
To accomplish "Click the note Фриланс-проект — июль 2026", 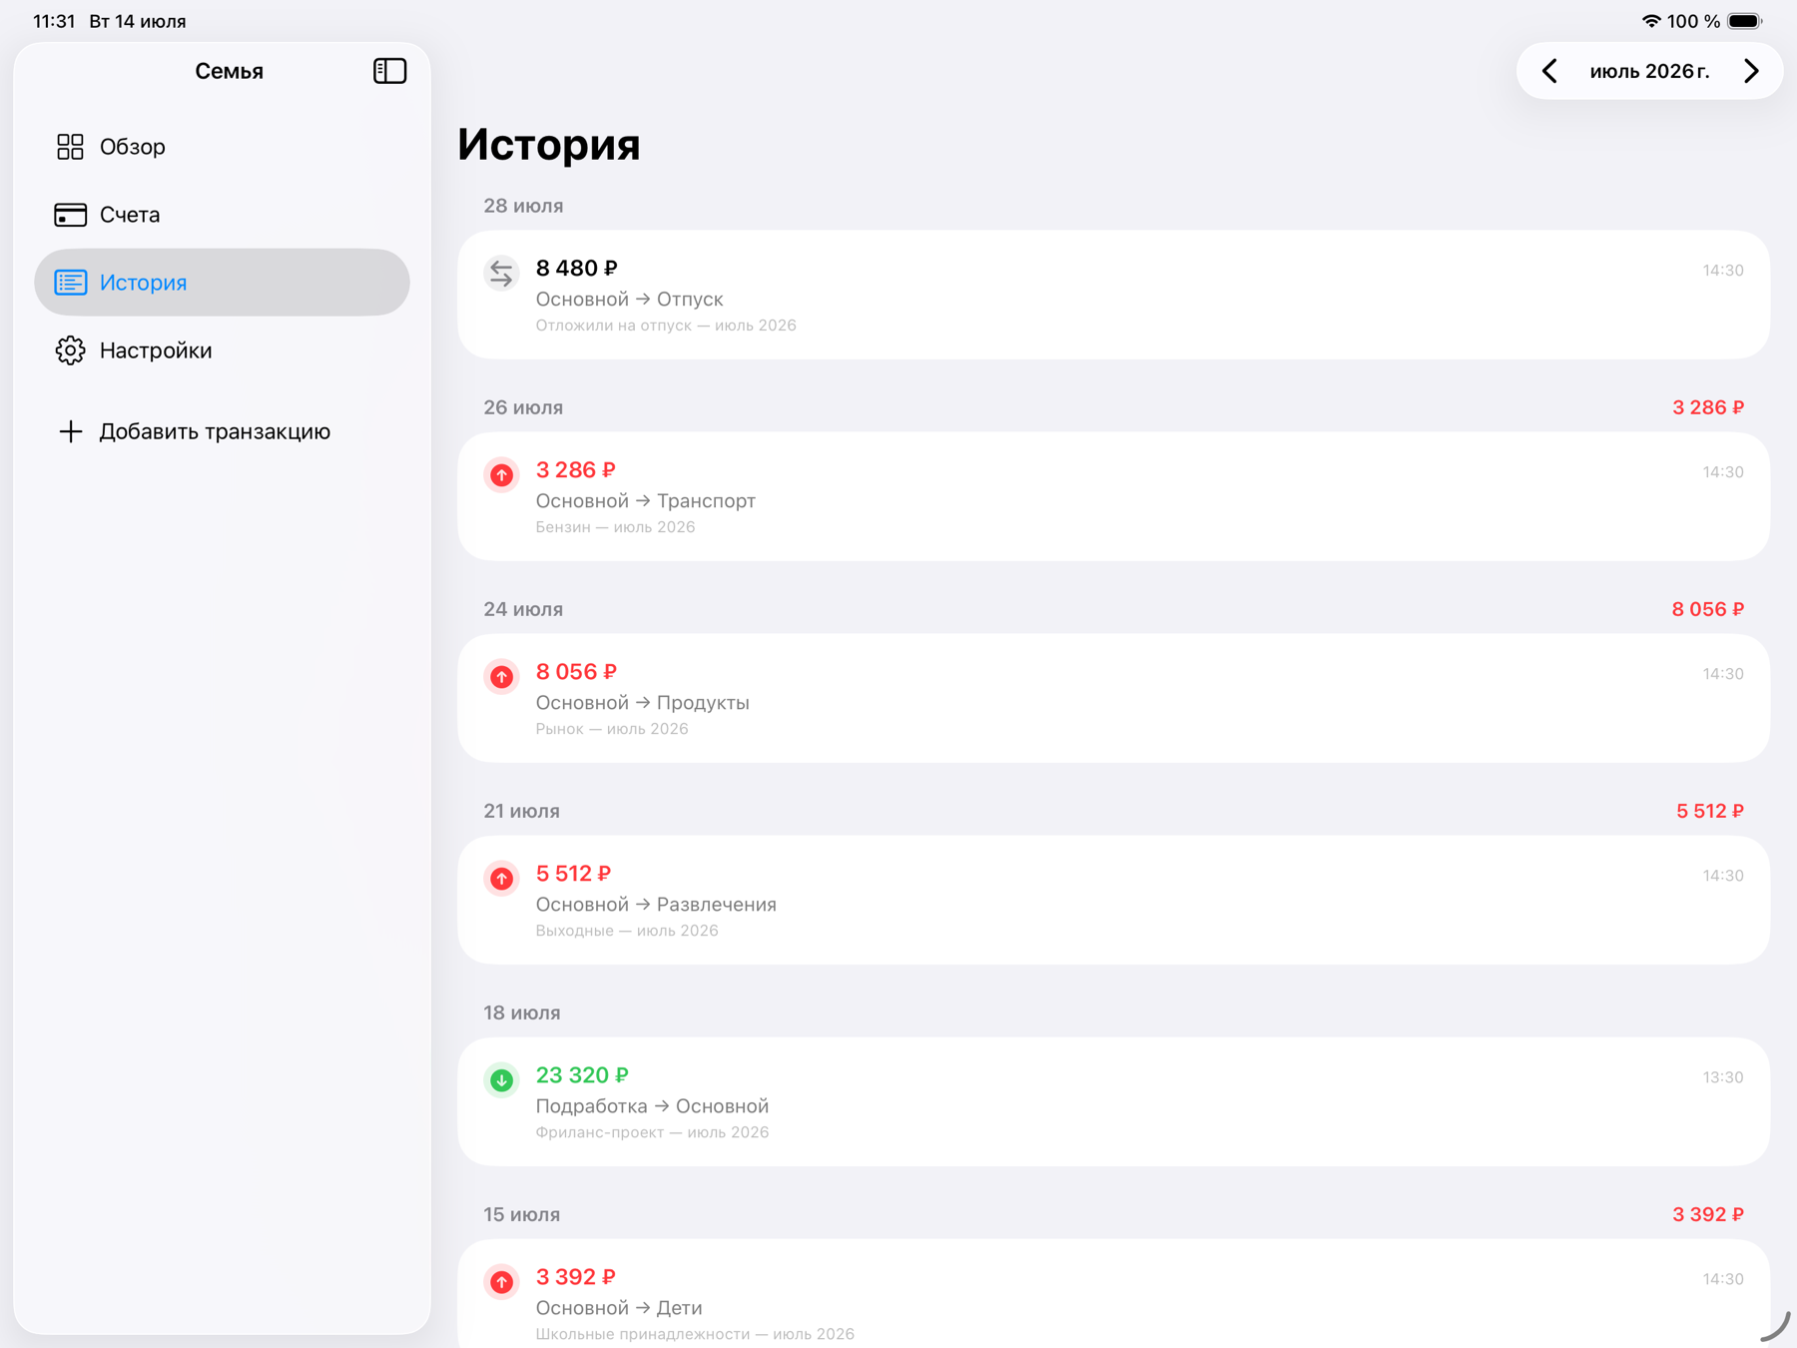I will (652, 1132).
